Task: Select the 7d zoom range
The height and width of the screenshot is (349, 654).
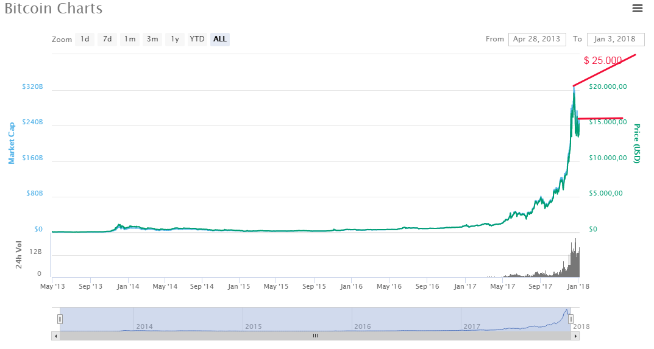Action: [107, 39]
